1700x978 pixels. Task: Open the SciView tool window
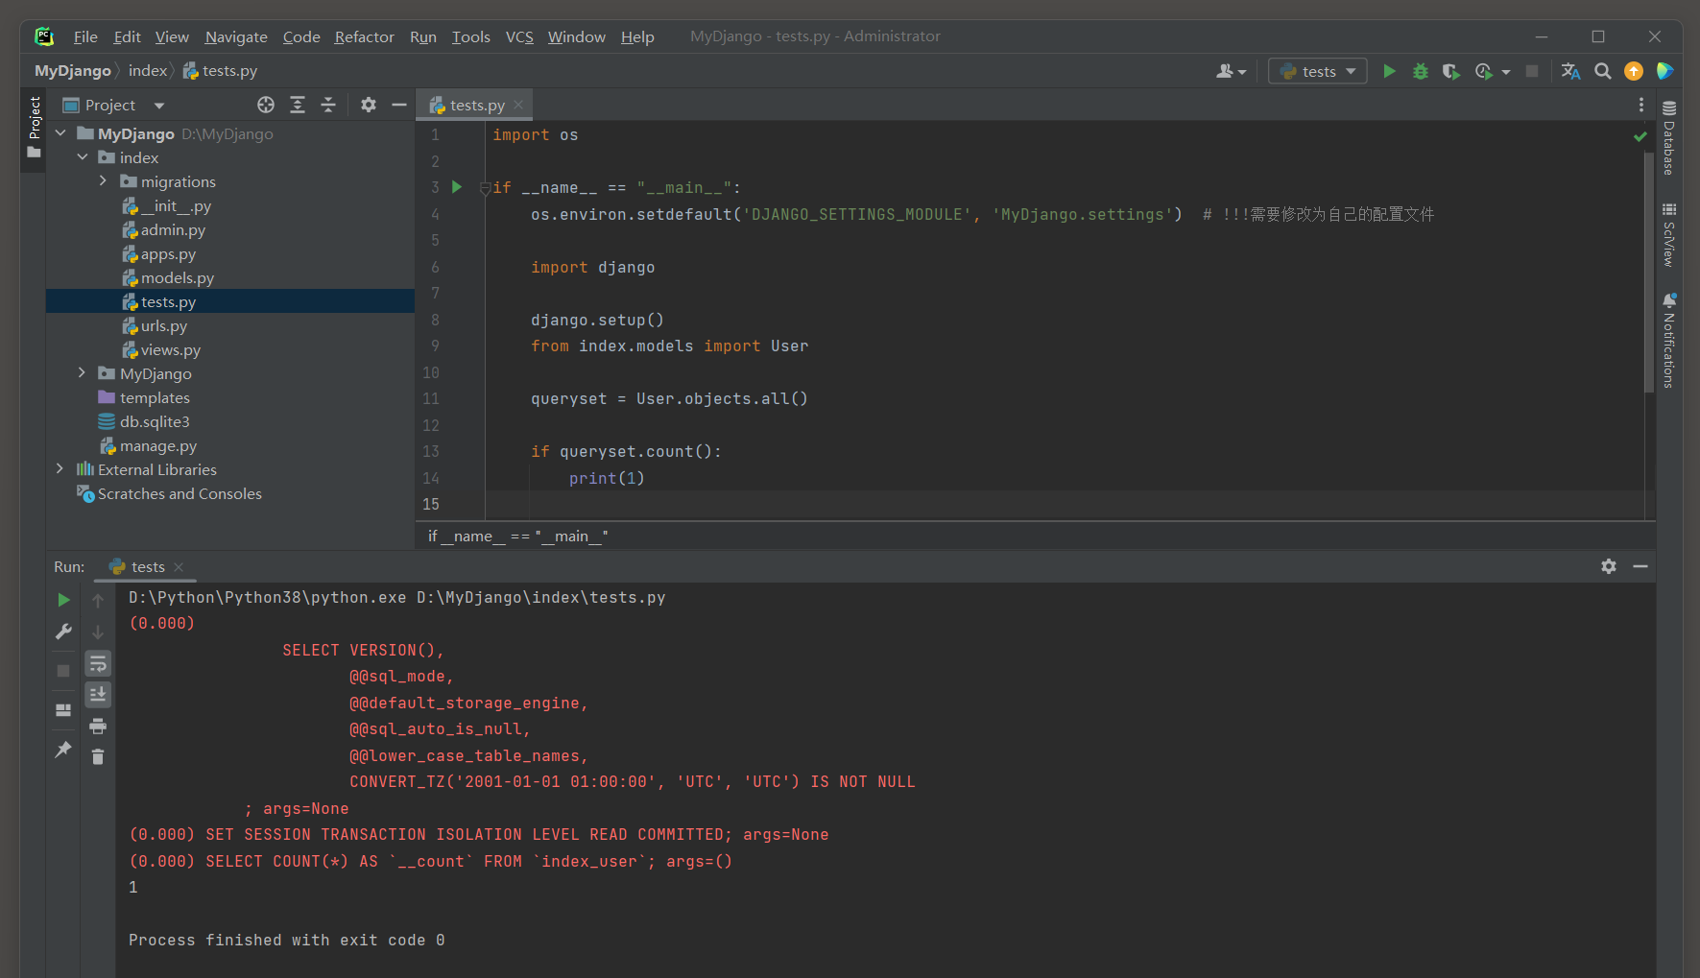[1669, 235]
